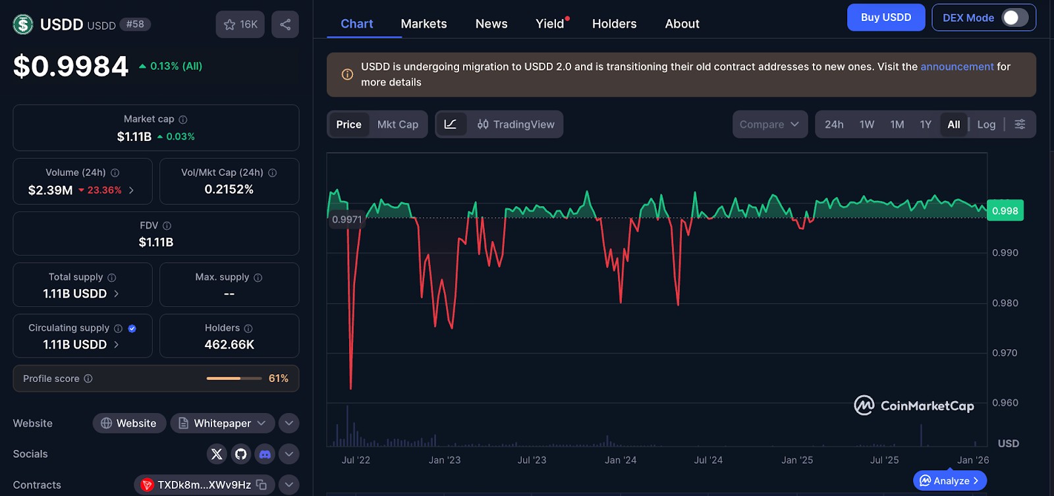
Task: Open chart settings sliders icon
Action: 1020,124
